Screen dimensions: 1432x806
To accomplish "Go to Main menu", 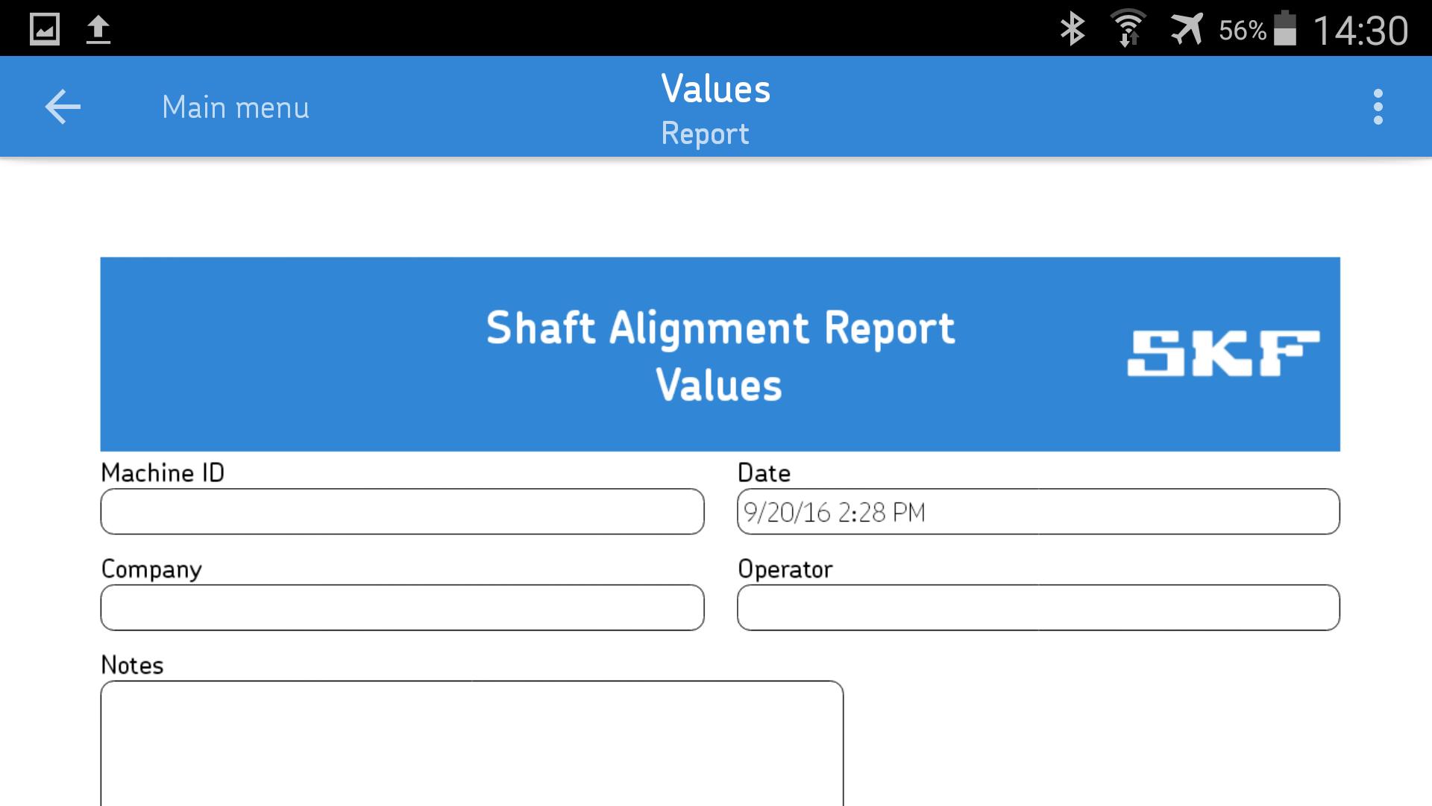I will 235,107.
